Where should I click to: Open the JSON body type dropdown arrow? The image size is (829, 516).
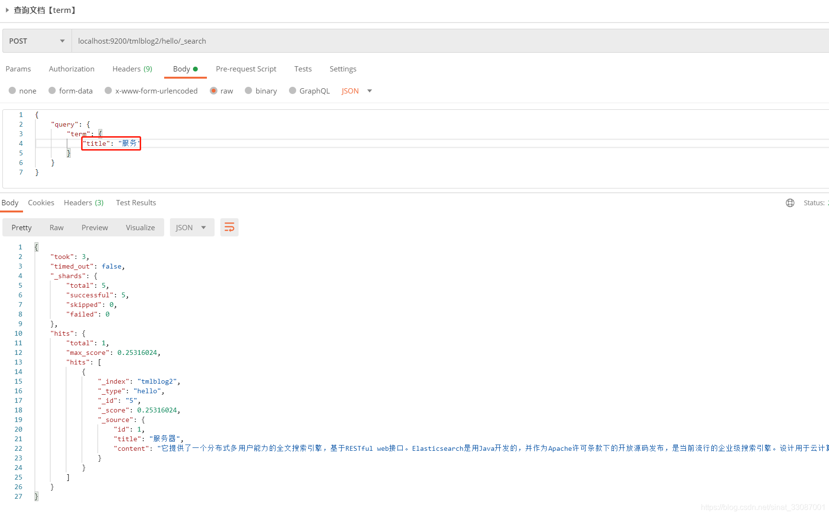tap(370, 91)
